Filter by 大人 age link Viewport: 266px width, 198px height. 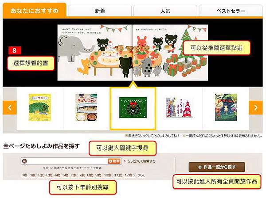[x=141, y=175]
